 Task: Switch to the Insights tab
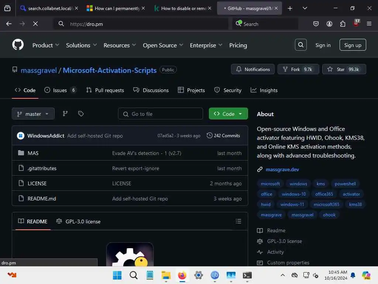[x=264, y=90]
